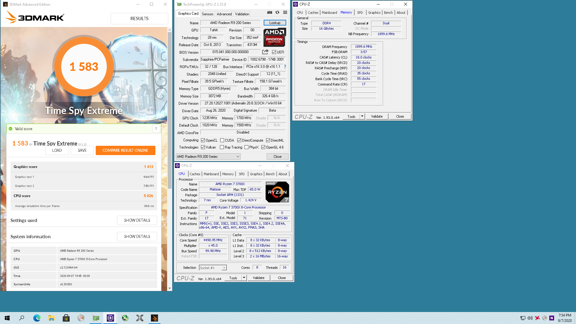Click the 3DMark vertical scrollbar
576x324 pixels.
click(x=169, y=110)
